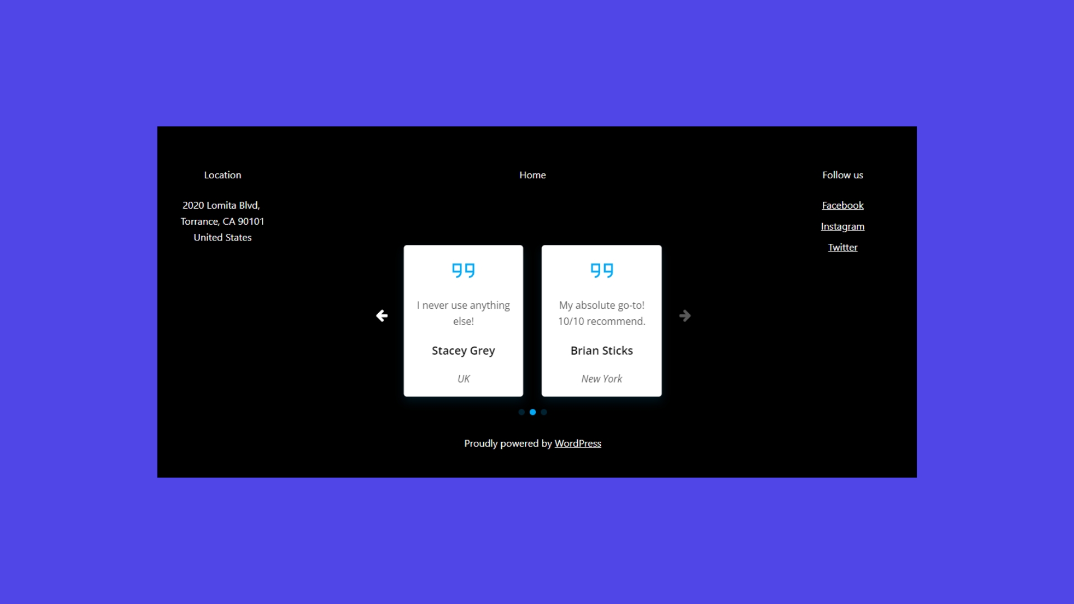The width and height of the screenshot is (1074, 604).
Task: Click the left arrow navigation icon
Action: point(381,315)
